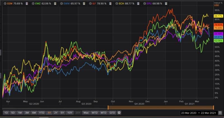This screenshot has height=118, width=224.
Task: Choose the QTD period button
Action: click(112, 113)
